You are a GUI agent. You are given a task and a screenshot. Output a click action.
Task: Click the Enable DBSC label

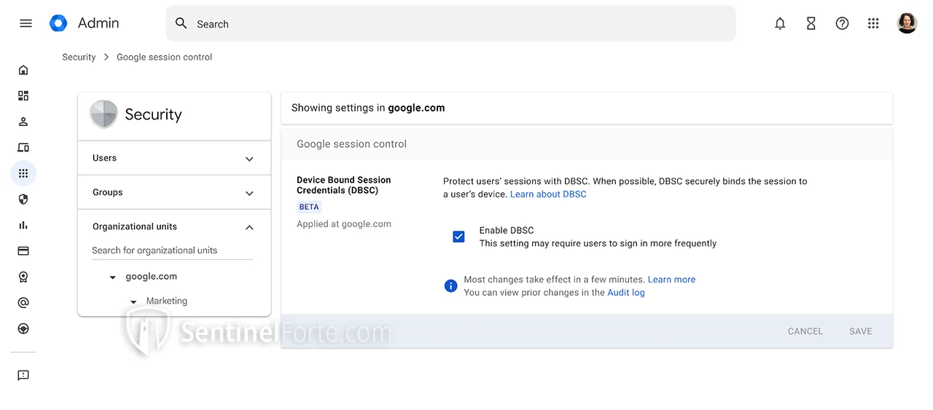507,230
